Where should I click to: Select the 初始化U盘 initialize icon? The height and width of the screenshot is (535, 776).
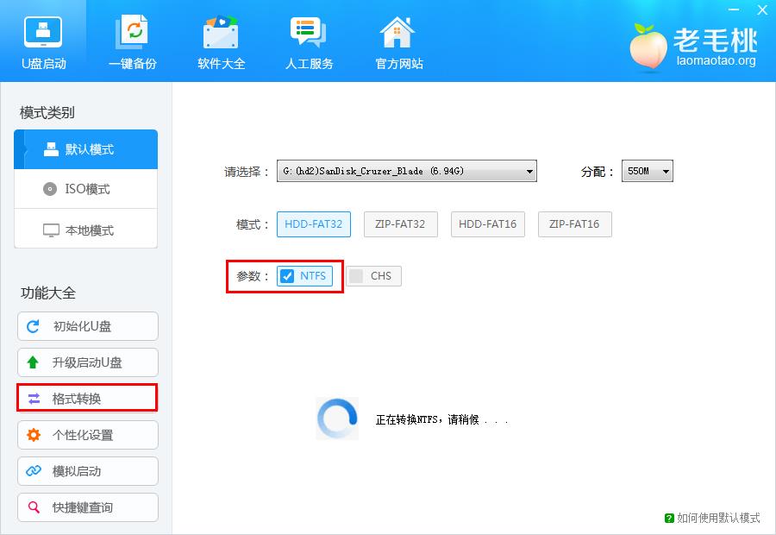(x=87, y=326)
